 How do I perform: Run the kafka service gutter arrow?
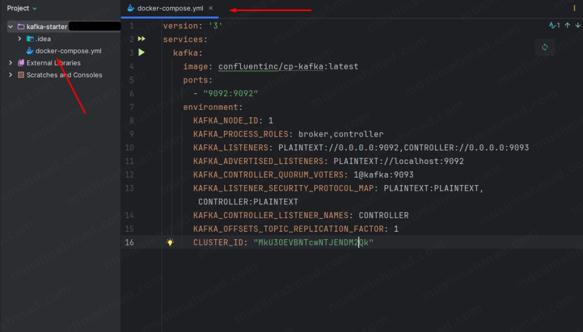tap(141, 52)
